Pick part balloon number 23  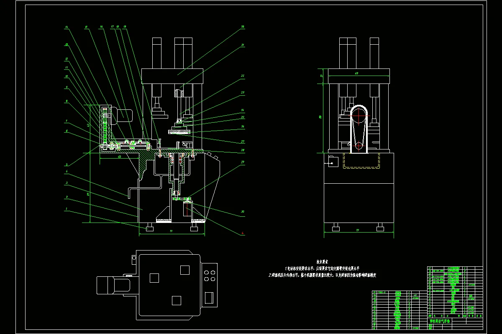tap(242, 93)
